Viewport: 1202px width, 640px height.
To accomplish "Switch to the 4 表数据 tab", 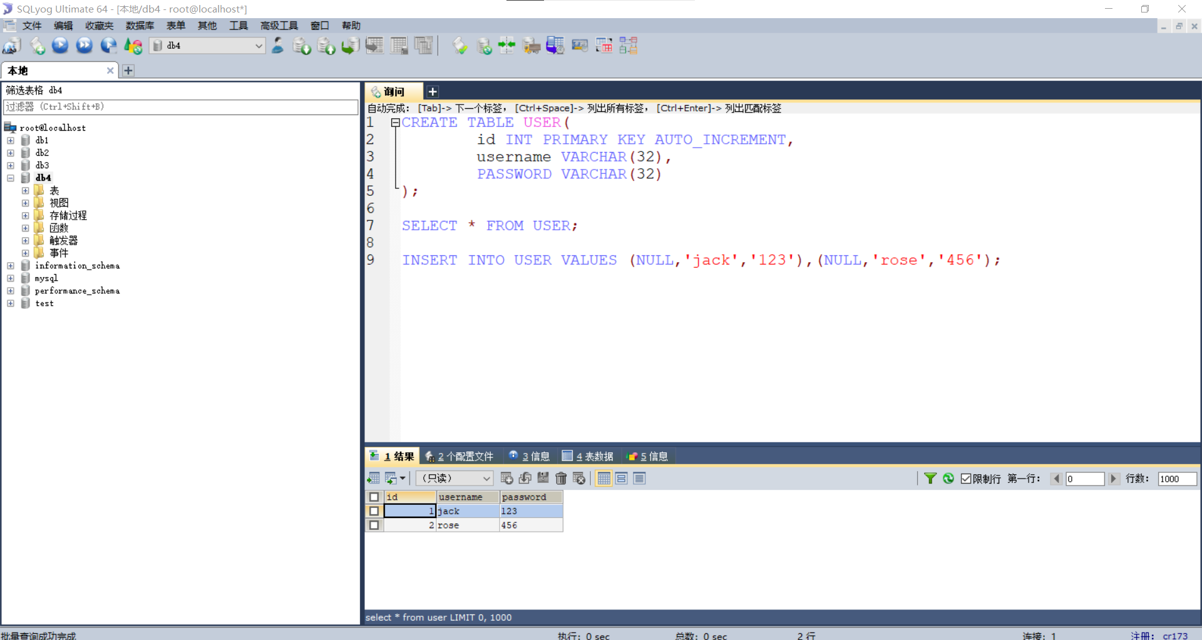I will (x=588, y=456).
